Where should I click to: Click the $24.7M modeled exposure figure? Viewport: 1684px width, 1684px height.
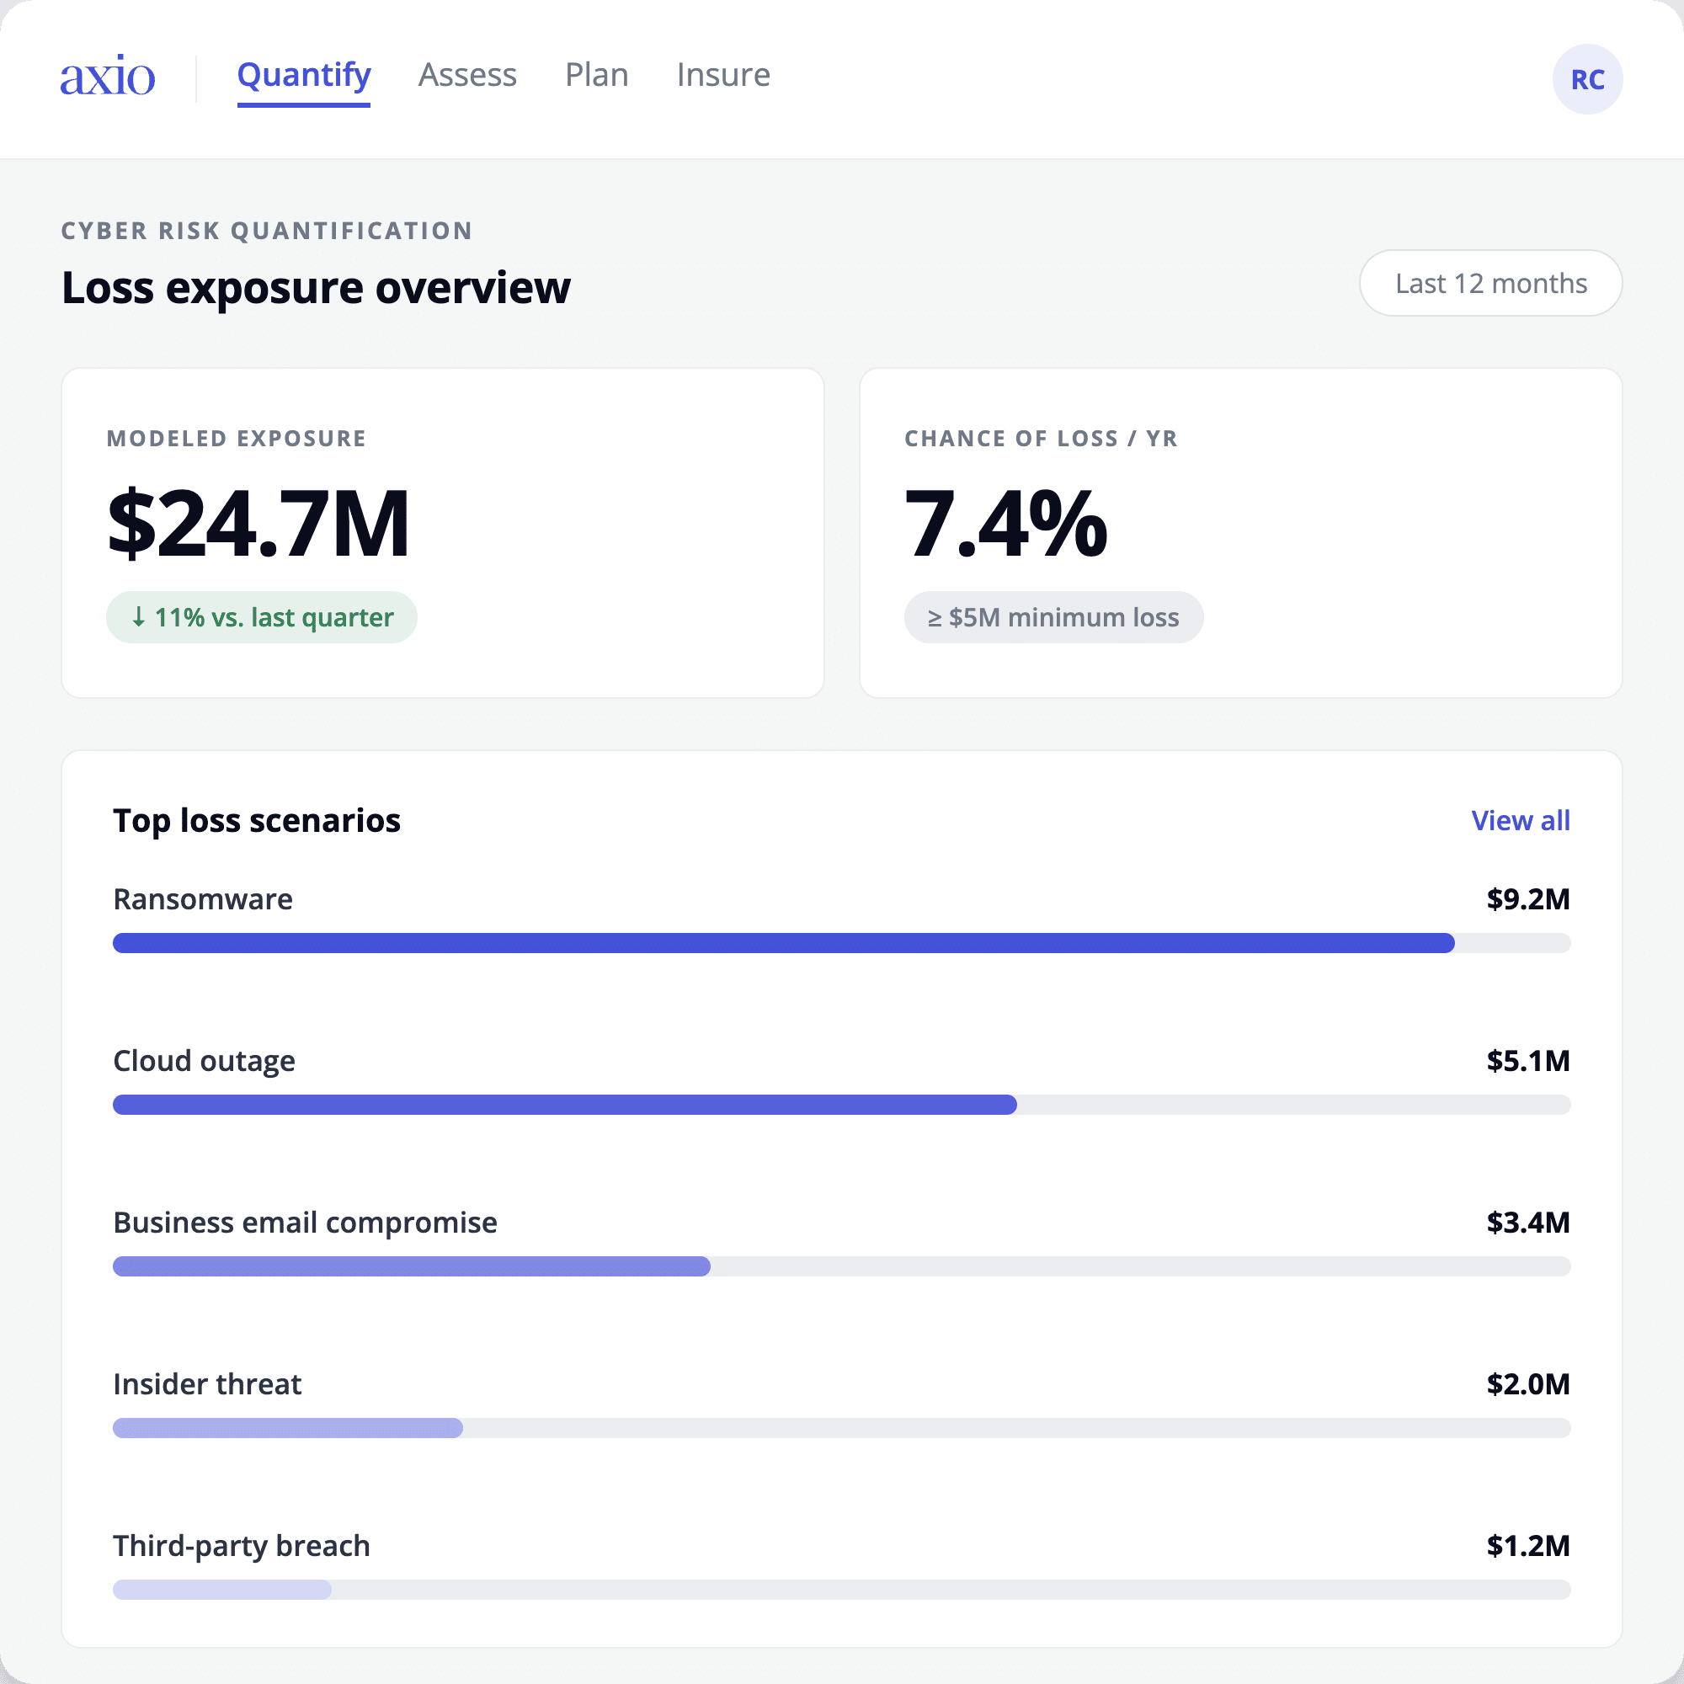pos(258,523)
